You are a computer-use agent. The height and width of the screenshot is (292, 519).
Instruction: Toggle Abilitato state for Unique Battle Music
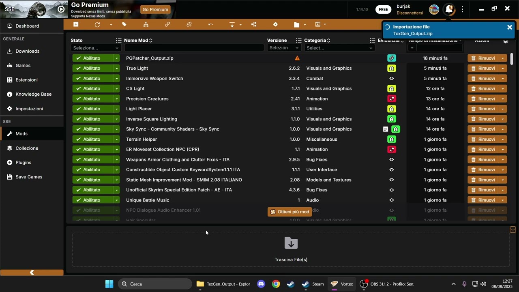[x=93, y=200]
